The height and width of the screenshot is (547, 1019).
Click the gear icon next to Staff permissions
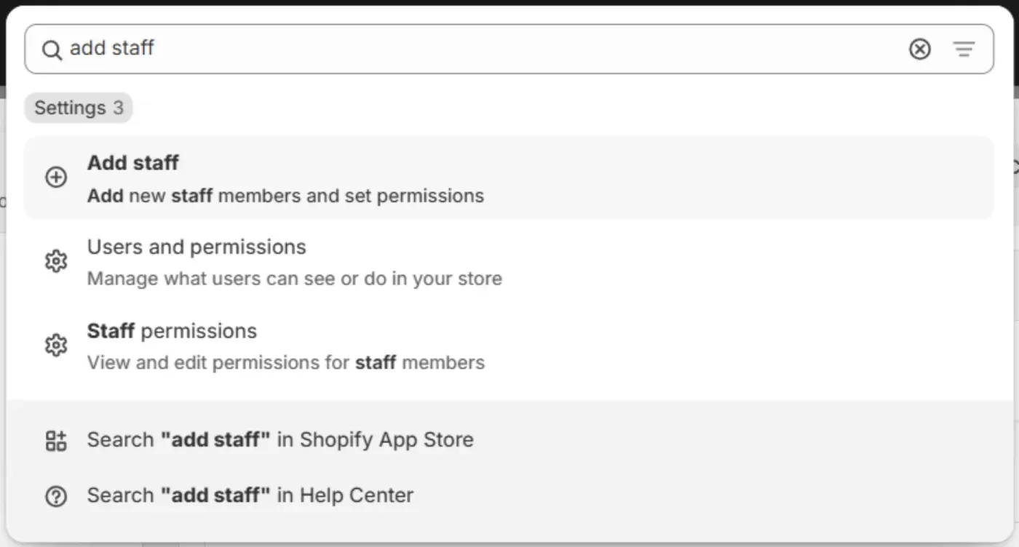coord(56,345)
